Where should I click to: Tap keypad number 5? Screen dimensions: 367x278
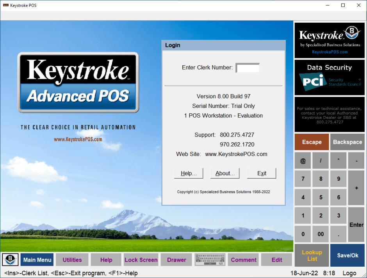pos(321,197)
